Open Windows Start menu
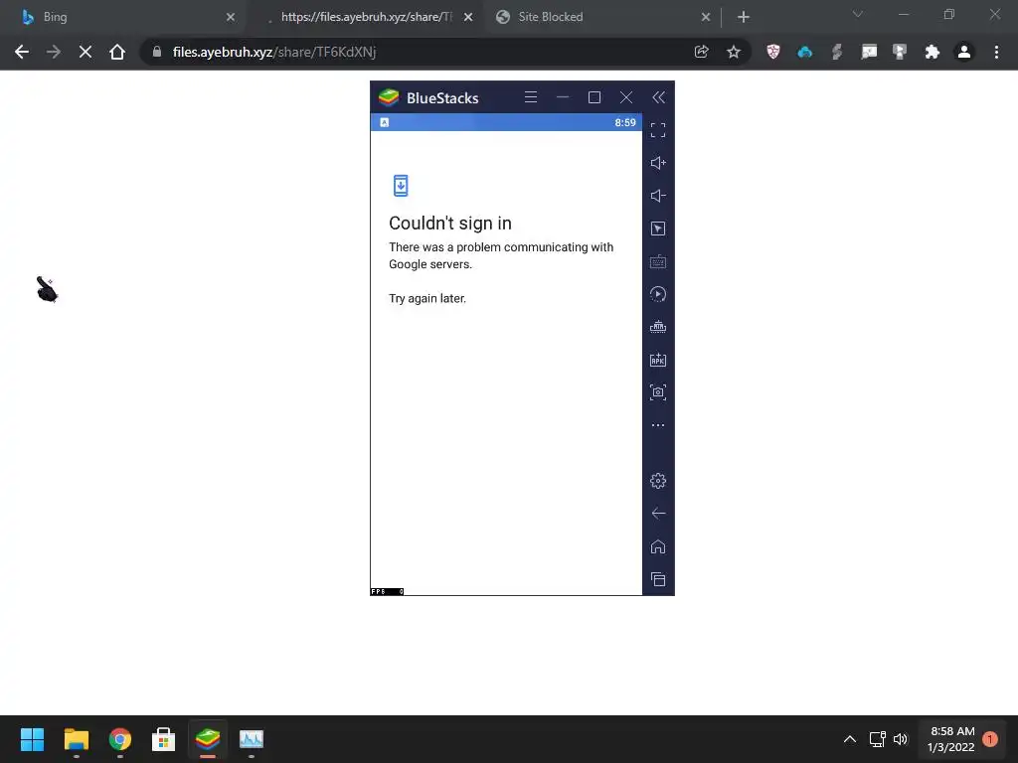The image size is (1018, 763). pyautogui.click(x=32, y=739)
